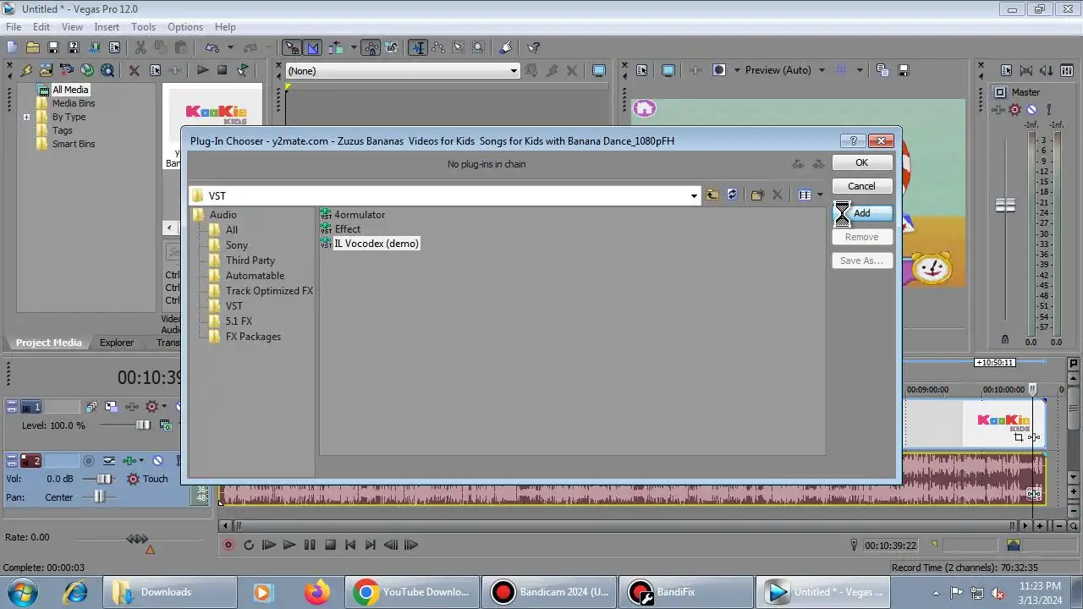This screenshot has width=1083, height=609.
Task: Switch to the Explorer tab
Action: tap(117, 343)
